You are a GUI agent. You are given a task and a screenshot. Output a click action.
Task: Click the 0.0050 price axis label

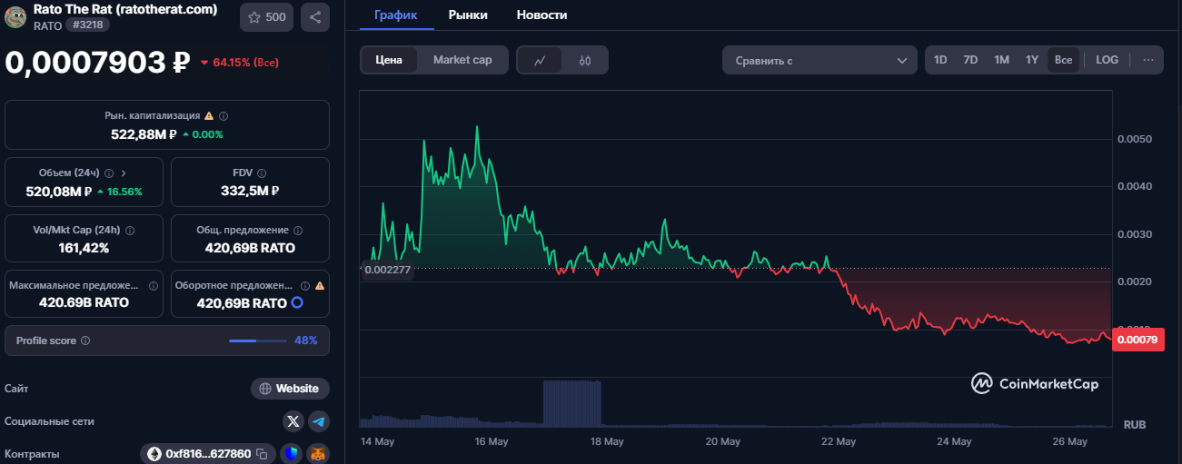click(1135, 139)
